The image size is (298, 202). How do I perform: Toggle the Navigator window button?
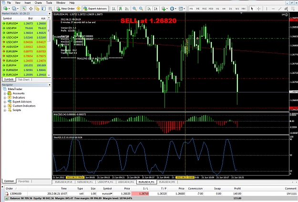[x=37, y=9]
